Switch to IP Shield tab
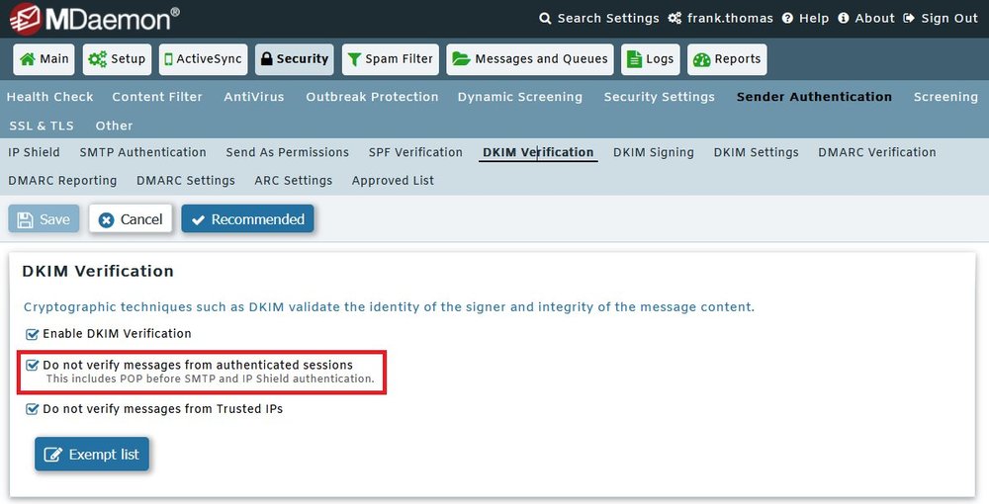The height and width of the screenshot is (504, 989). tap(34, 152)
